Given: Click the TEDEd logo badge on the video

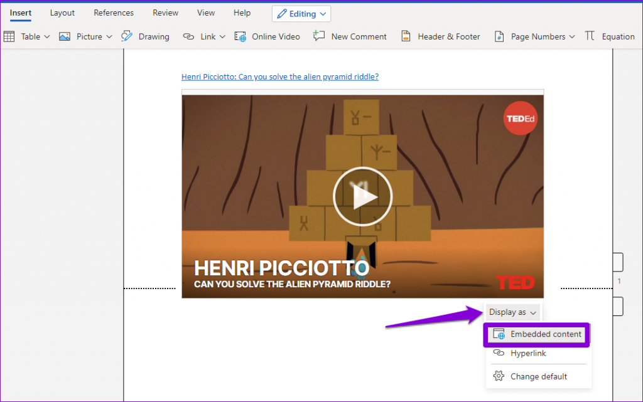Looking at the screenshot, I should tap(521, 119).
